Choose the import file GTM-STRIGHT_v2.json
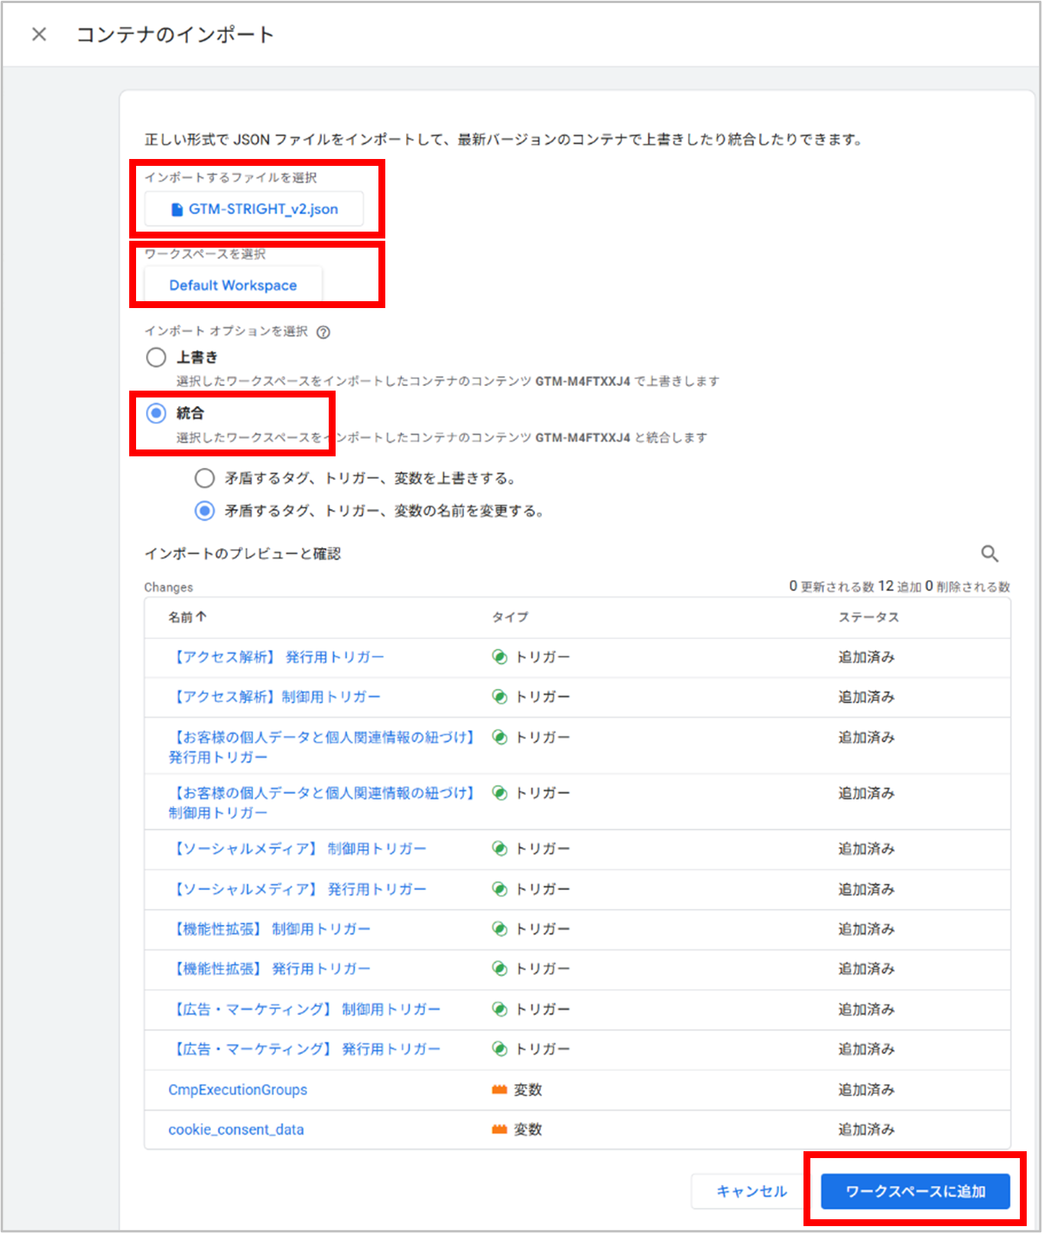 tap(254, 209)
